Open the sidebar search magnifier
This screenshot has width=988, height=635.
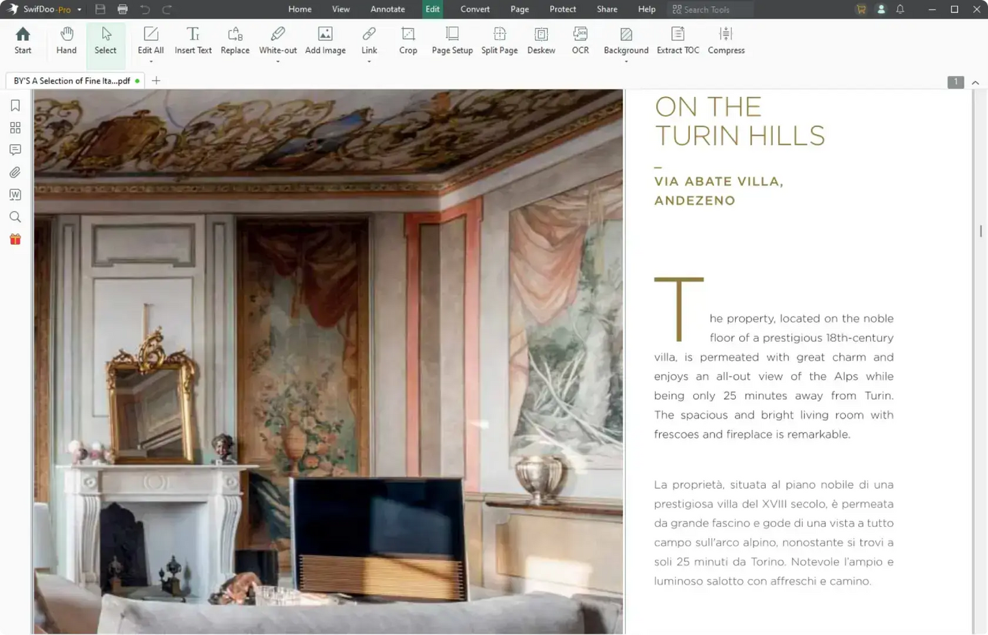[x=15, y=217]
